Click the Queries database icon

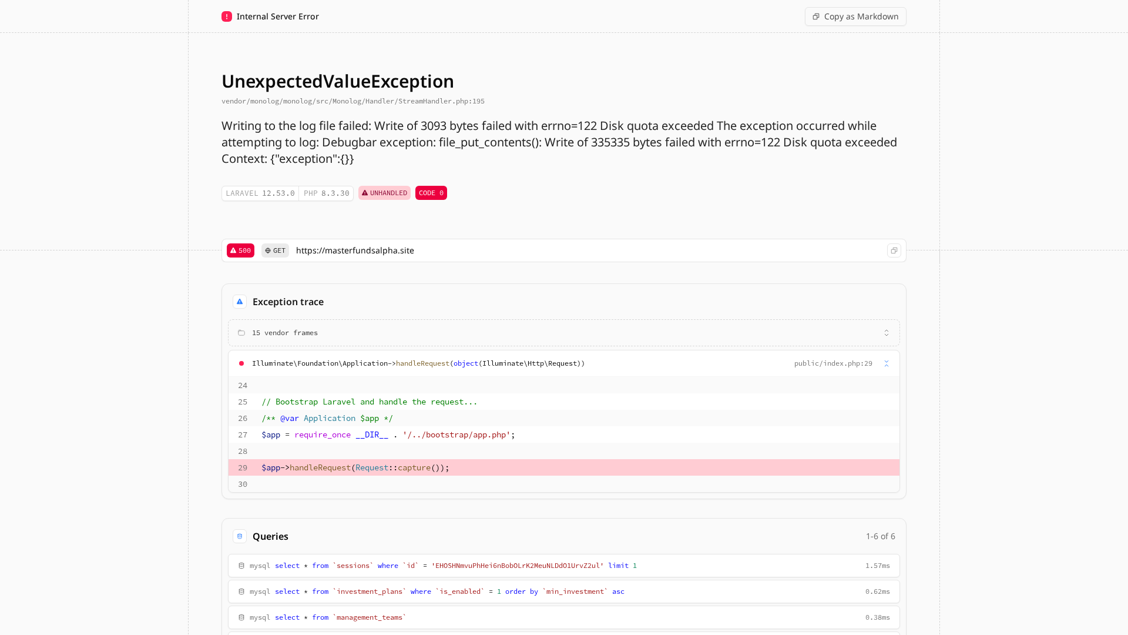pos(240,536)
